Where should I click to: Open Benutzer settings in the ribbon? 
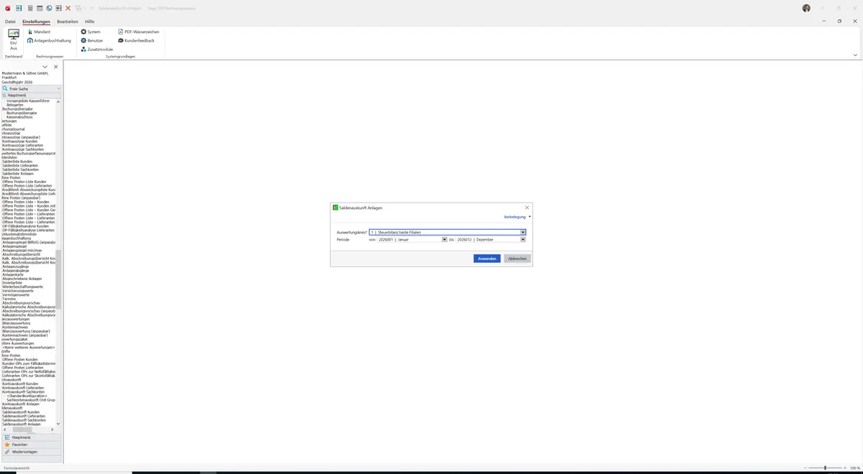[92, 41]
